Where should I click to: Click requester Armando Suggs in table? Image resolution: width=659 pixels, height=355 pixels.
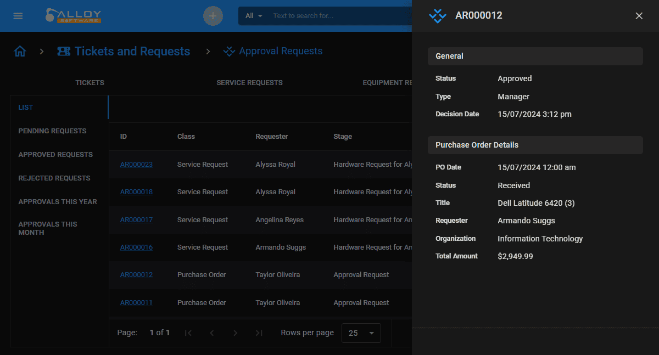click(x=281, y=247)
